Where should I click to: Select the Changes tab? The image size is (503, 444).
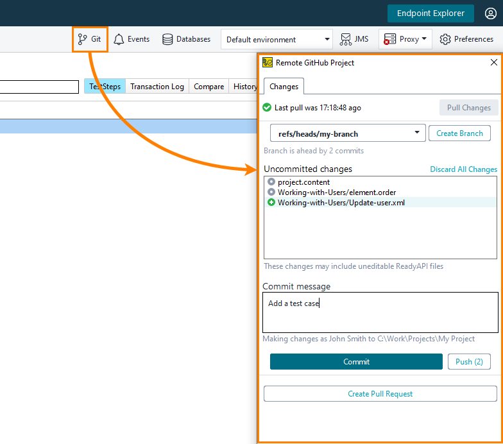(x=284, y=86)
